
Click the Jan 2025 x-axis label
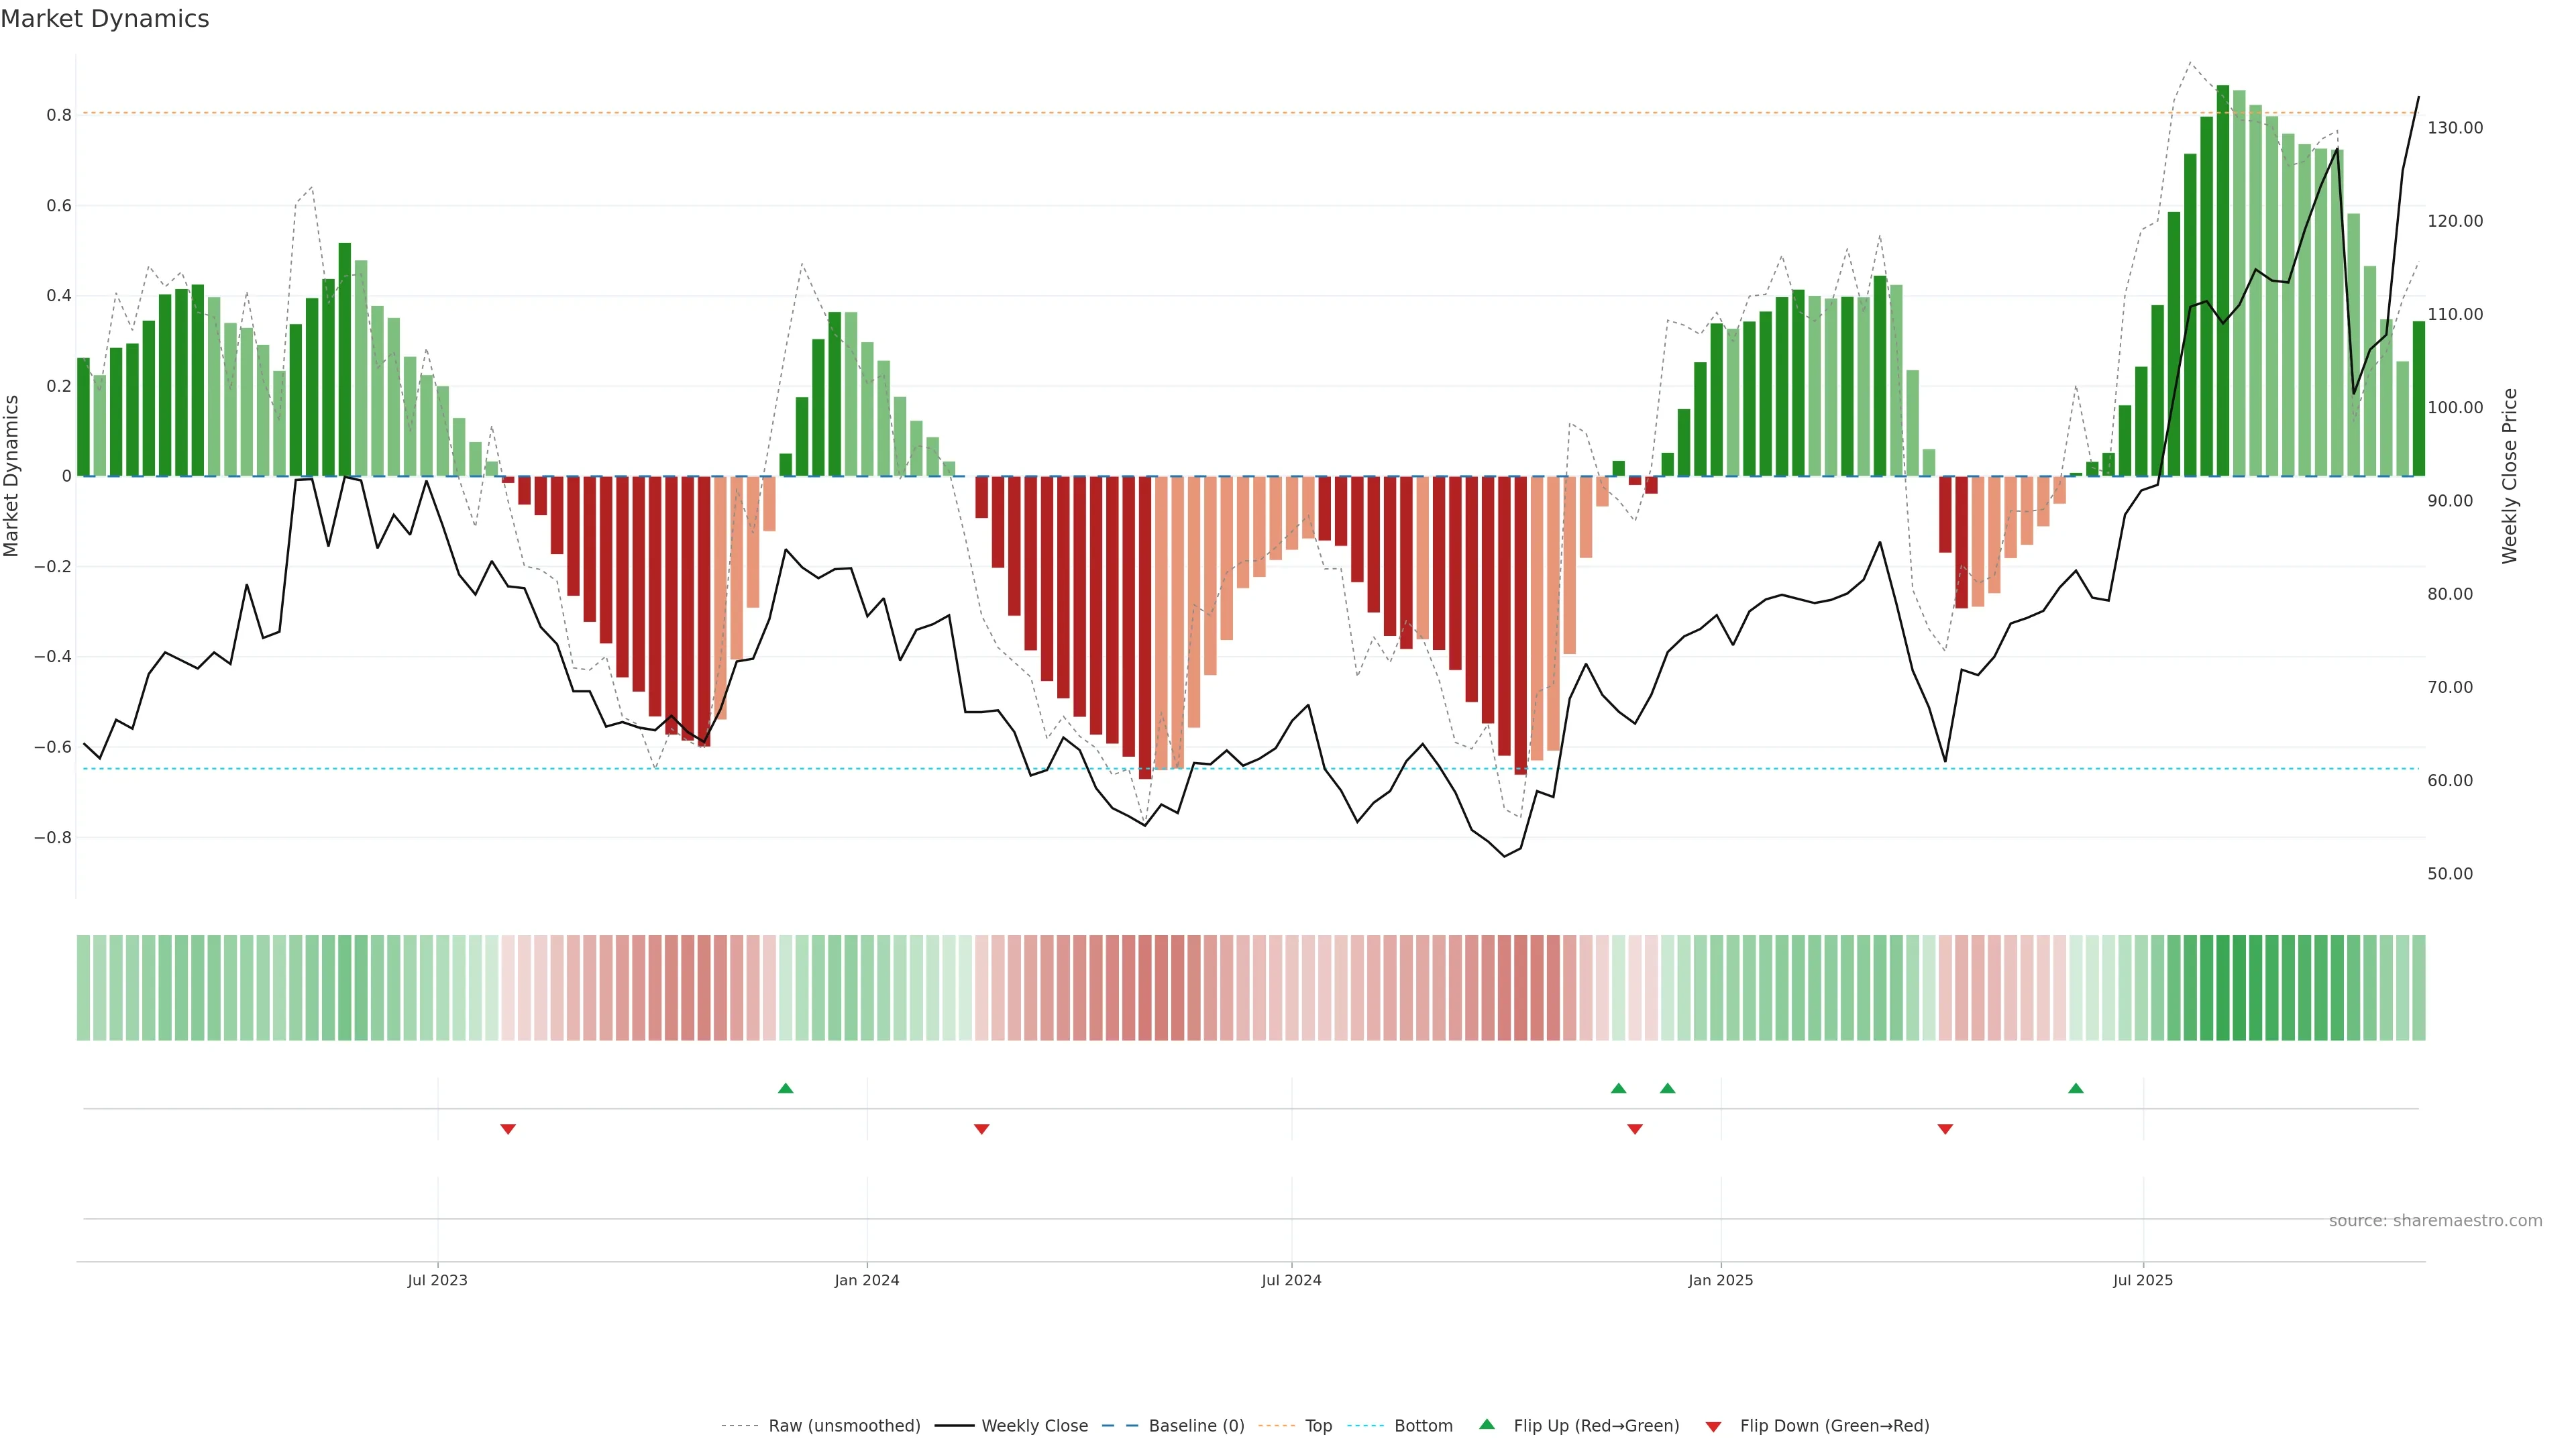click(1720, 1280)
